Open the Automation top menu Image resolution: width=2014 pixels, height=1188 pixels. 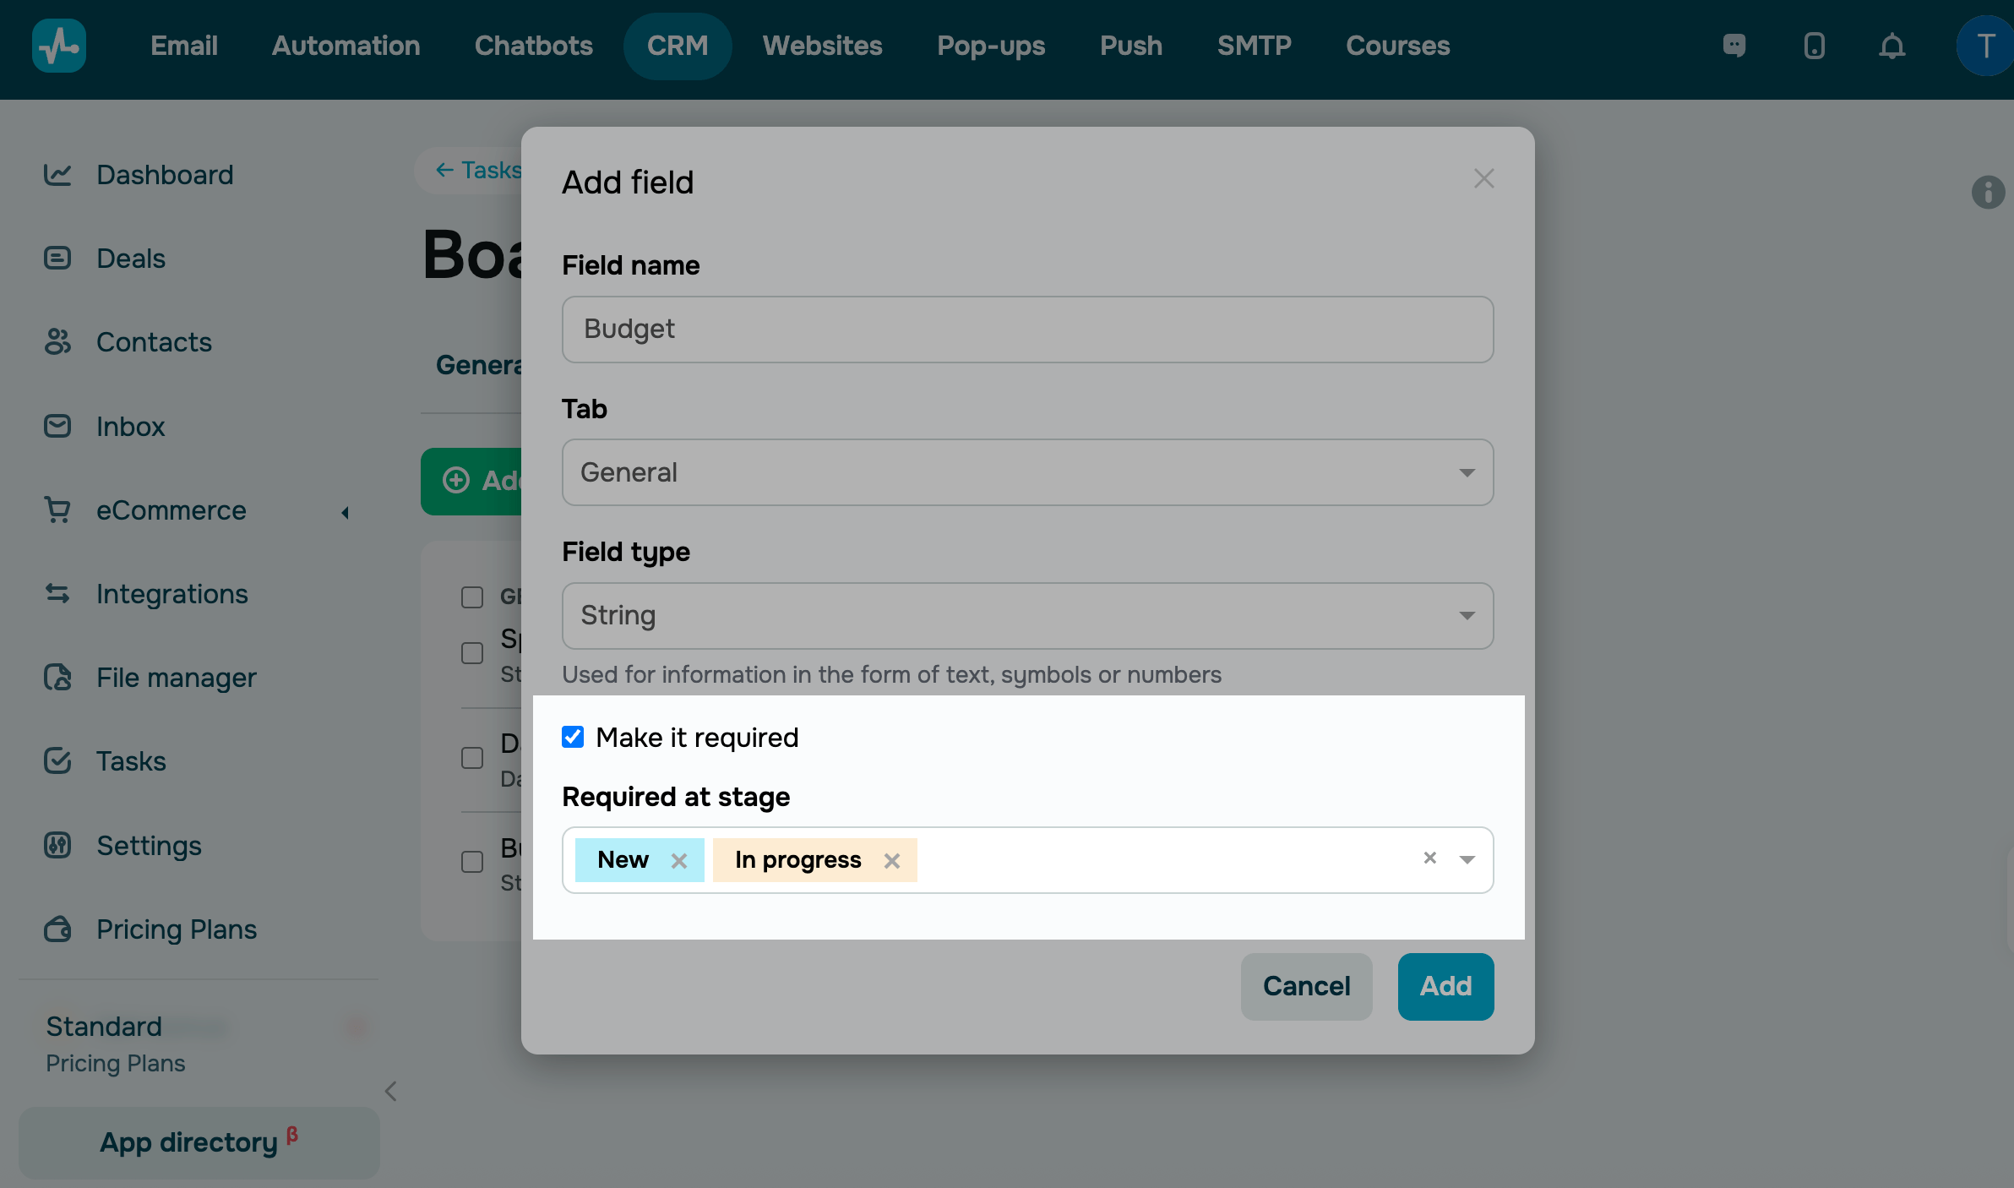pos(346,46)
